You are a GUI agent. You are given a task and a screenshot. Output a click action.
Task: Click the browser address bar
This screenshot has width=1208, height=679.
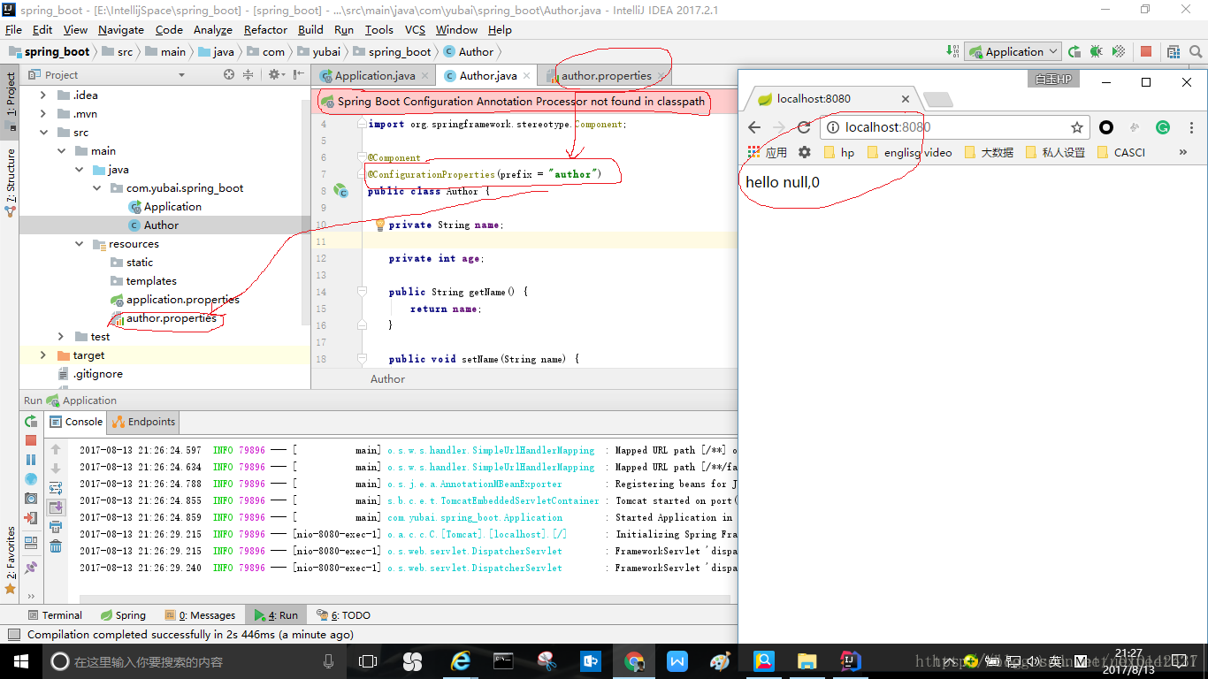pos(953,127)
